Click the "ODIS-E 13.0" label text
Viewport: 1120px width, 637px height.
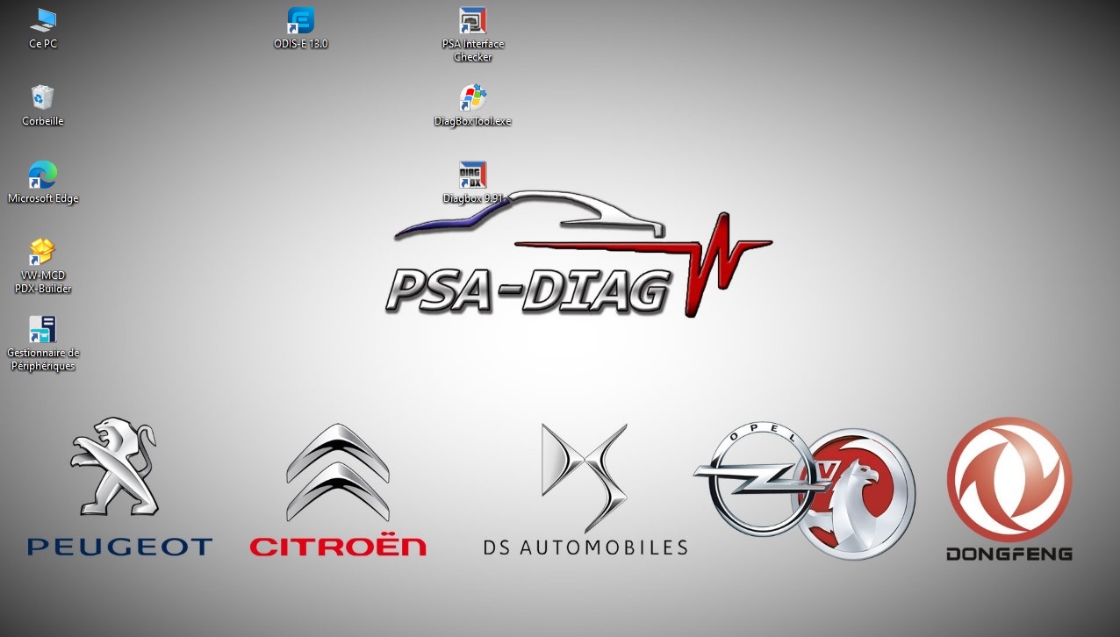(x=301, y=44)
